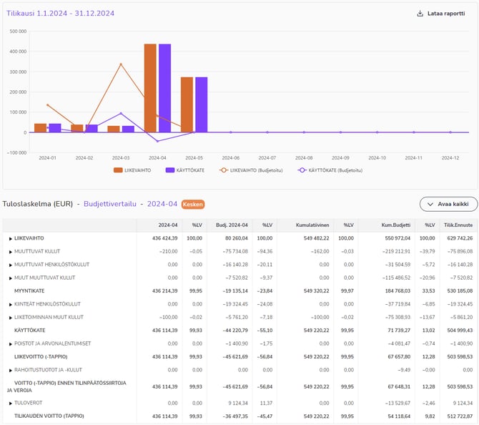Expand the LIIKEVAIHTO row

10,238
